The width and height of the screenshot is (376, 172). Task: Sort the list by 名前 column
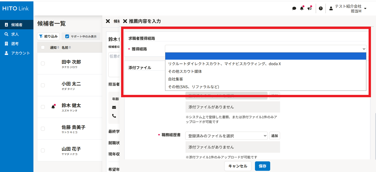click(66, 48)
